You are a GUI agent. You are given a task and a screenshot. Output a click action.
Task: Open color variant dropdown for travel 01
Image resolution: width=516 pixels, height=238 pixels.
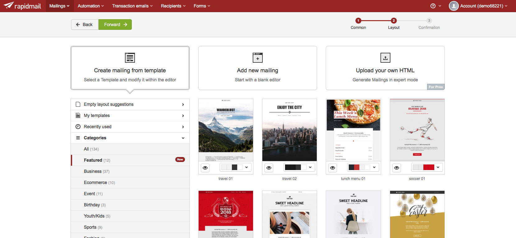pyautogui.click(x=246, y=167)
